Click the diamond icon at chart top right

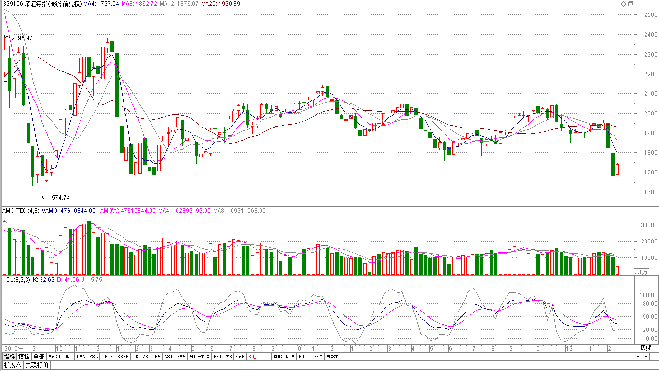624,4
